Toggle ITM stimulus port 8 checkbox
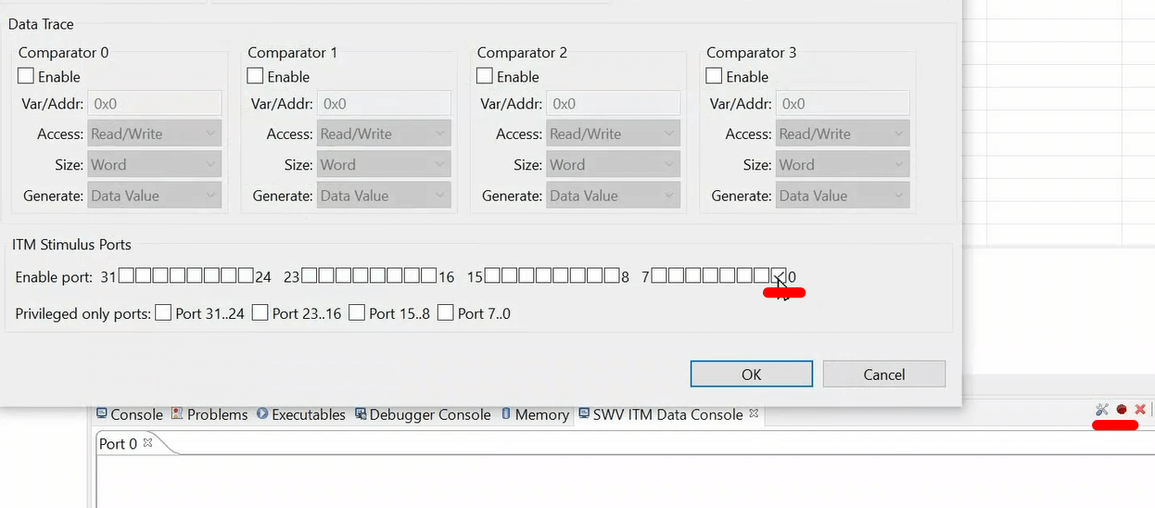Viewport: 1155px width, 508px height. pyautogui.click(x=612, y=275)
